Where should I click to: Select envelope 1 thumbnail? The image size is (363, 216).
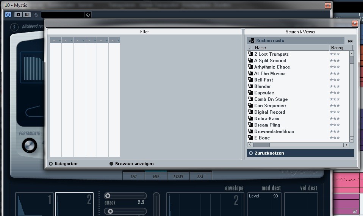(x=34, y=205)
